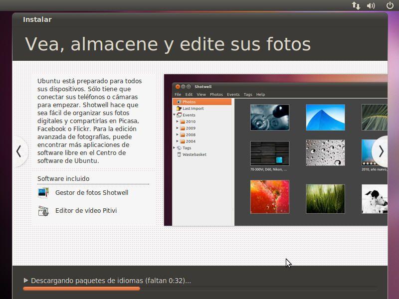Image resolution: width=399 pixels, height=299 pixels.
Task: Collapse the Events tree node
Action: 174,115
